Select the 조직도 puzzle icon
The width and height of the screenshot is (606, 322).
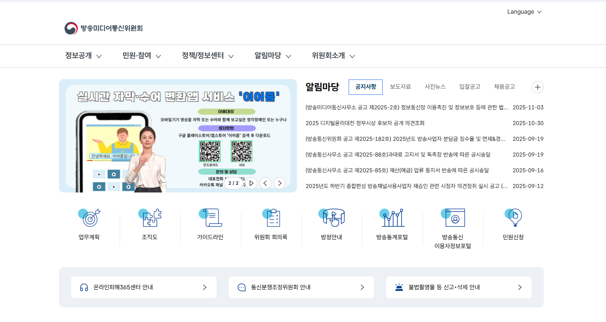pos(150,217)
